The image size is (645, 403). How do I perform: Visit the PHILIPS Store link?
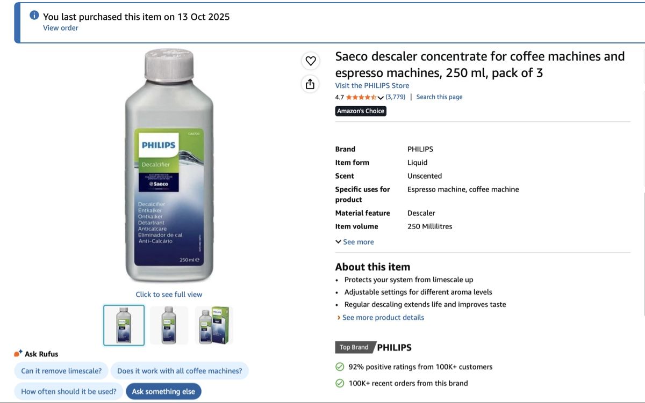coord(372,86)
